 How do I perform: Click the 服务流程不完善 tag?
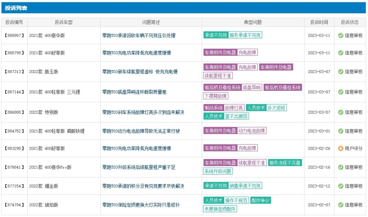click(x=285, y=163)
